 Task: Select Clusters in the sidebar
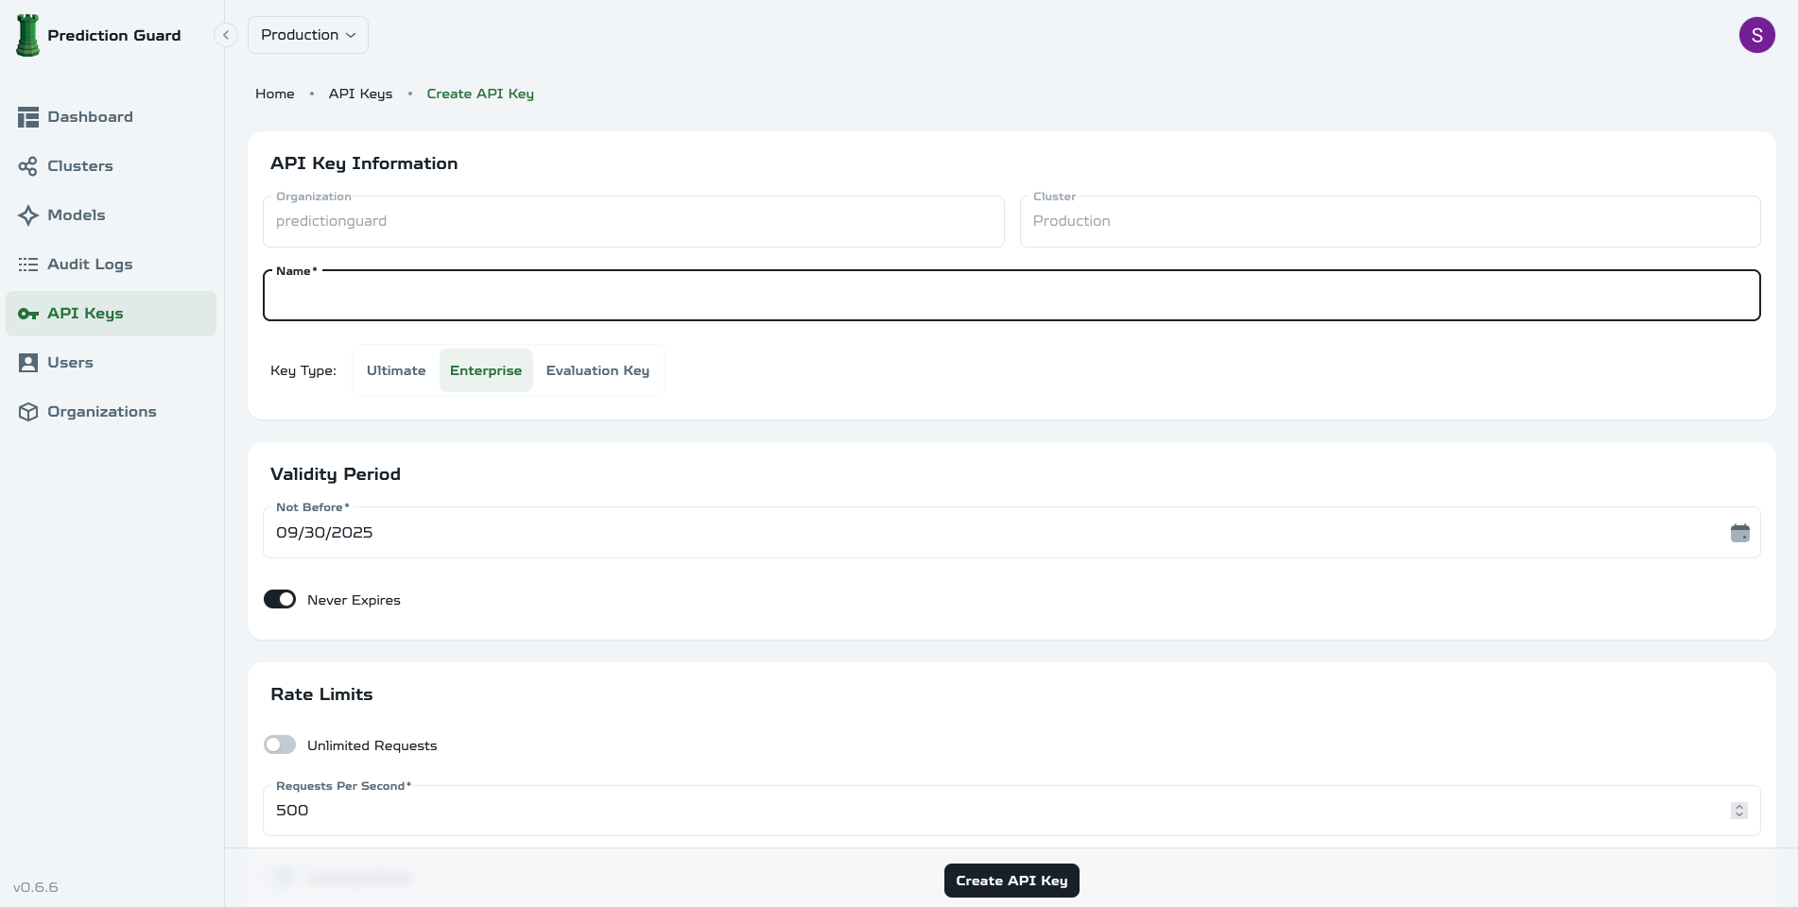click(x=79, y=165)
